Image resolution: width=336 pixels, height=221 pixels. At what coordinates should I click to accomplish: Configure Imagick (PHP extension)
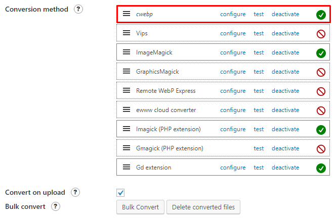click(233, 129)
